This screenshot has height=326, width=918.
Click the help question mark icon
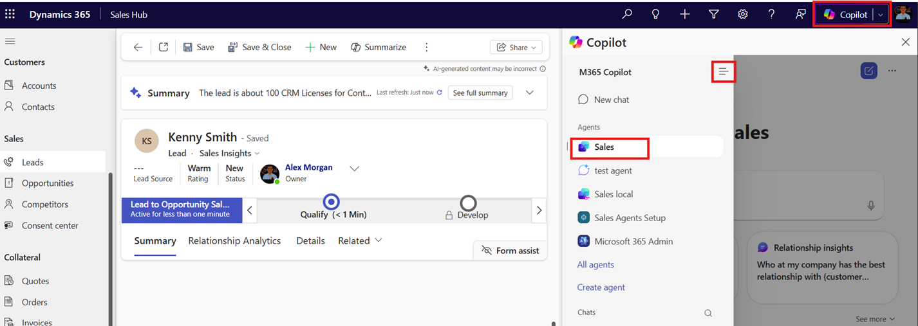coord(771,14)
